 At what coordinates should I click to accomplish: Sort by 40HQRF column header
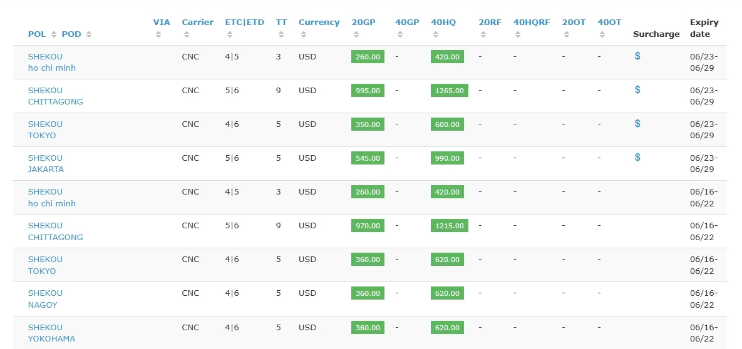coord(532,23)
